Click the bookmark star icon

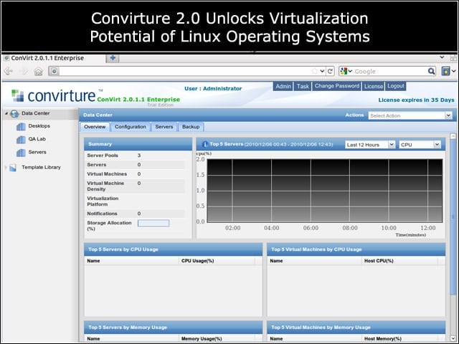coord(315,71)
